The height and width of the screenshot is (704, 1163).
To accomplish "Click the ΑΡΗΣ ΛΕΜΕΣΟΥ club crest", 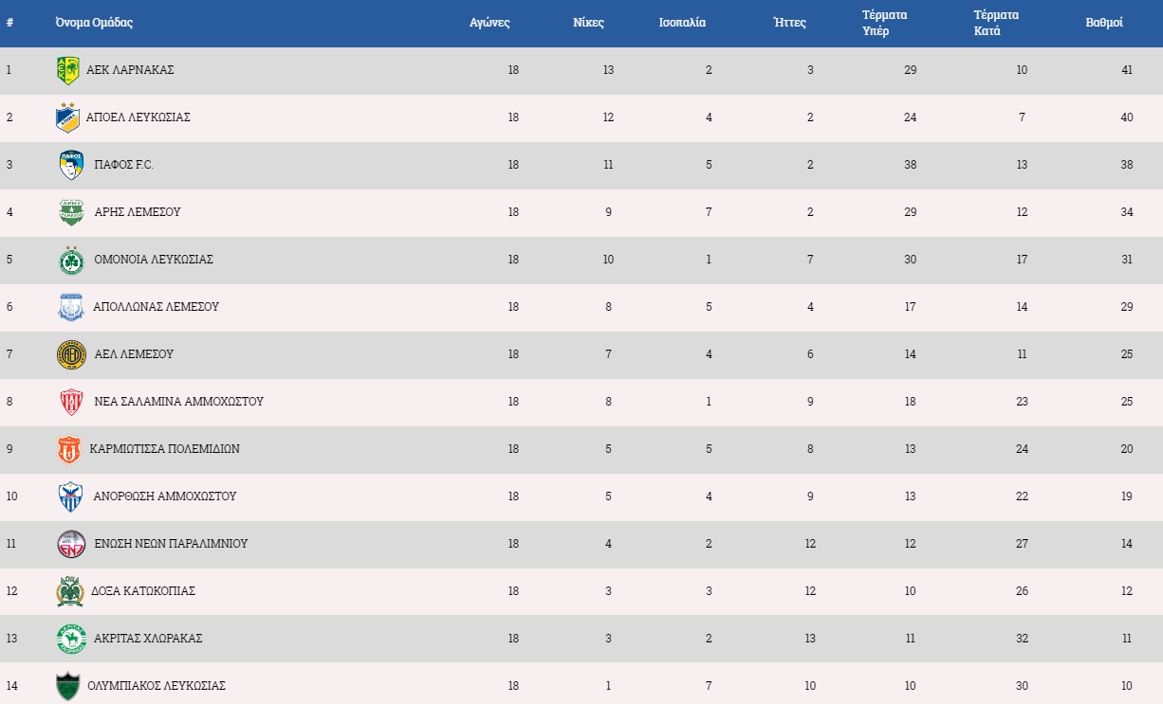I will coord(71,212).
